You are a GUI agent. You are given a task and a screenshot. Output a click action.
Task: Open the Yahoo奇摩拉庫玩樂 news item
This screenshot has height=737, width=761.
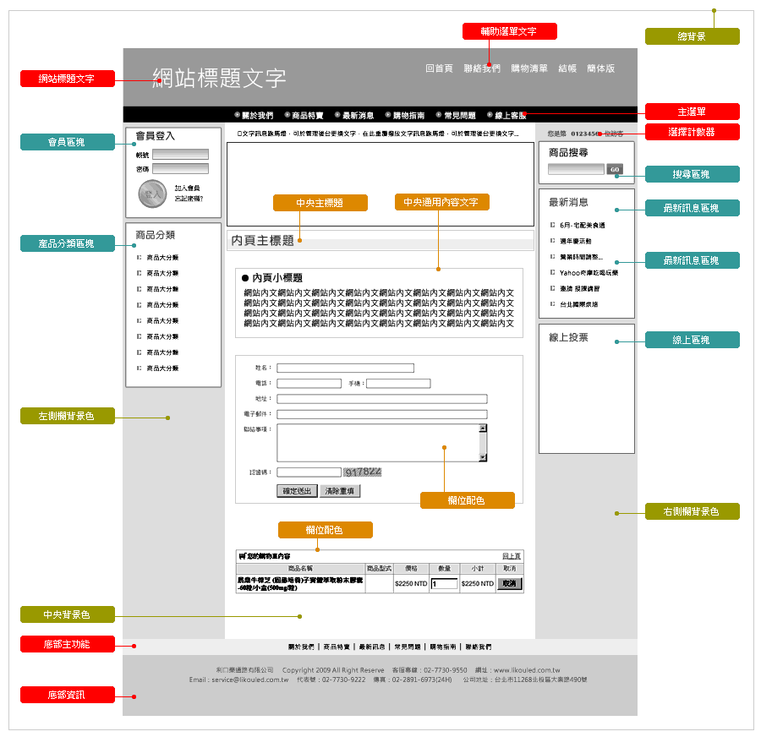[589, 273]
